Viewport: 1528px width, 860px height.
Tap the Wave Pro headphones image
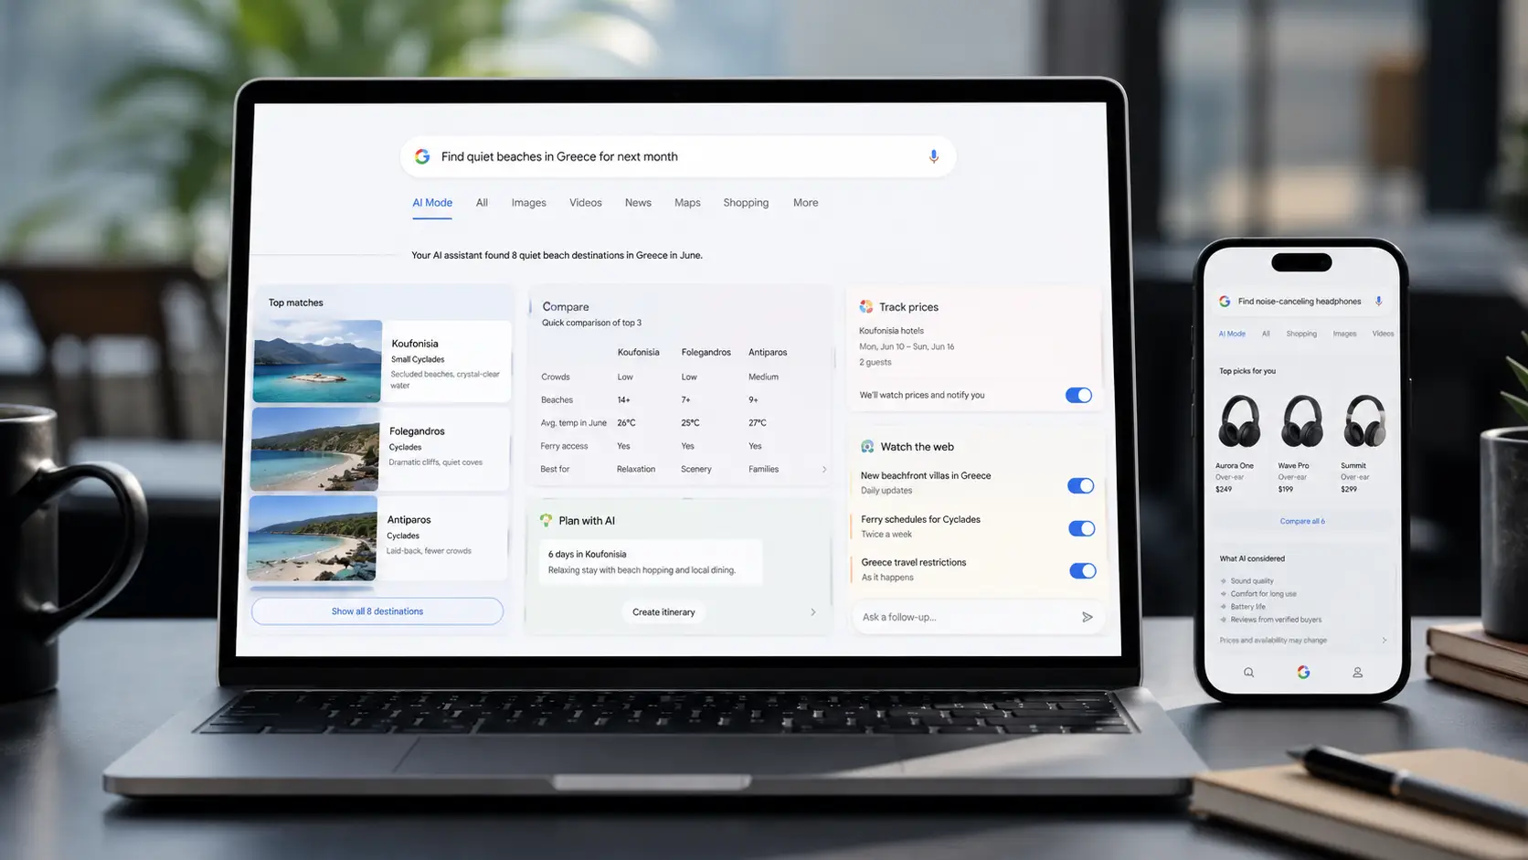[x=1302, y=421]
